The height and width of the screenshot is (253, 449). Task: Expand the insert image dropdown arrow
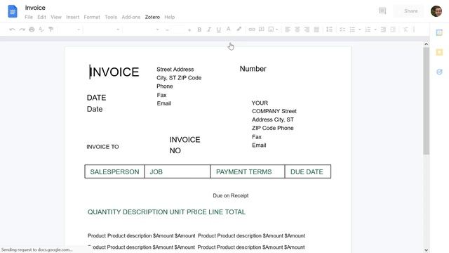point(277,30)
